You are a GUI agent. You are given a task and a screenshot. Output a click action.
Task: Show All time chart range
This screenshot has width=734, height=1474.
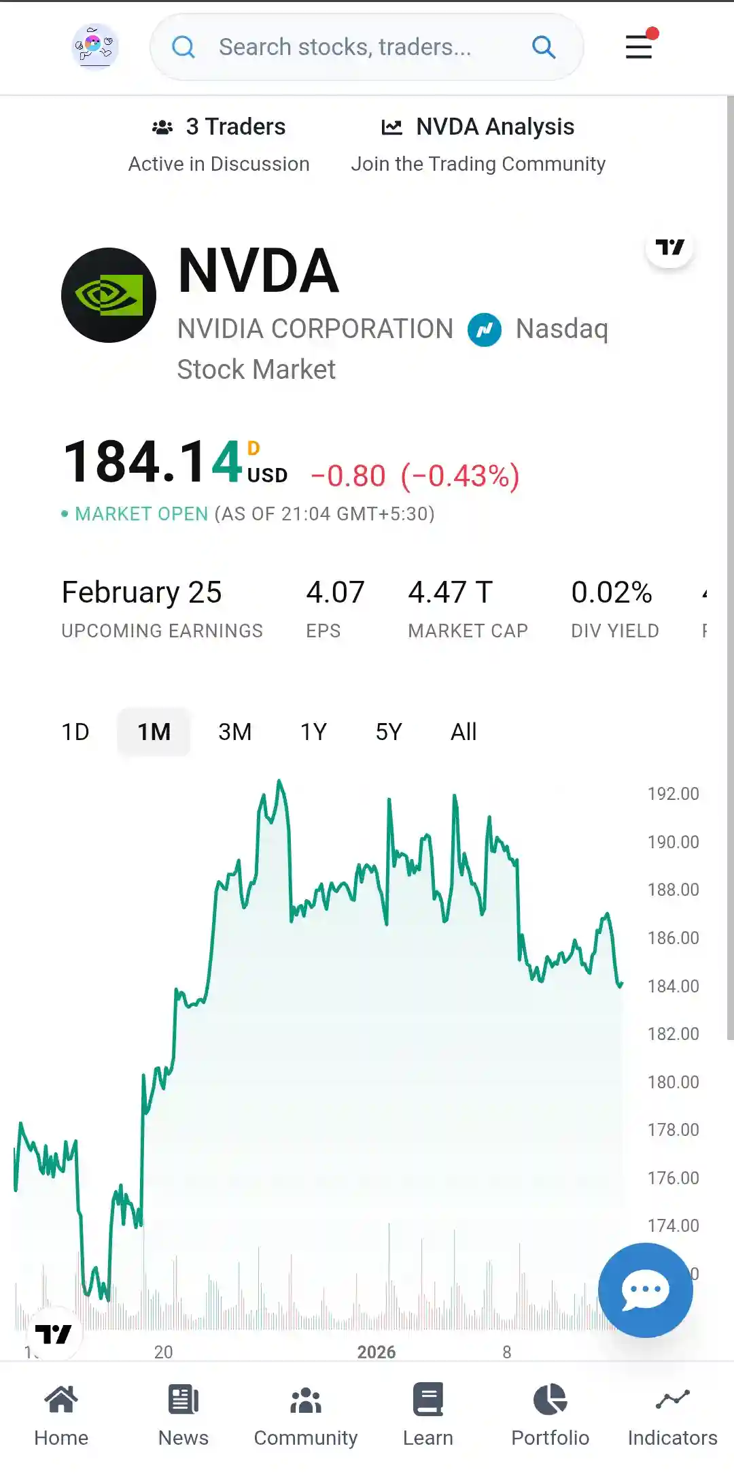tap(464, 732)
